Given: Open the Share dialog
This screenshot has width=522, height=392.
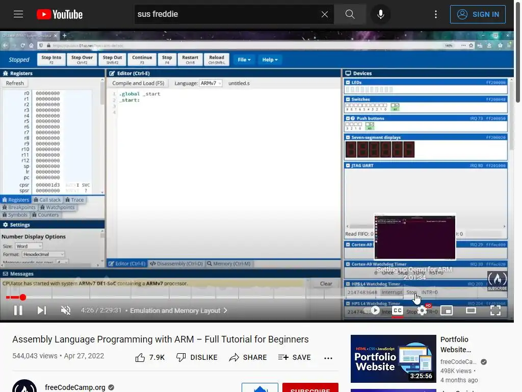Looking at the screenshot, I should pyautogui.click(x=248, y=358).
